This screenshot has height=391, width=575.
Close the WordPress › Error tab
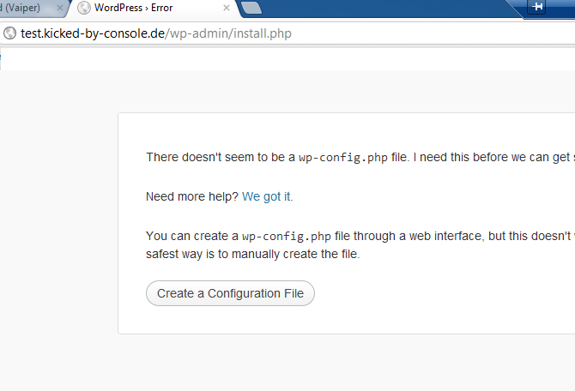click(x=227, y=8)
